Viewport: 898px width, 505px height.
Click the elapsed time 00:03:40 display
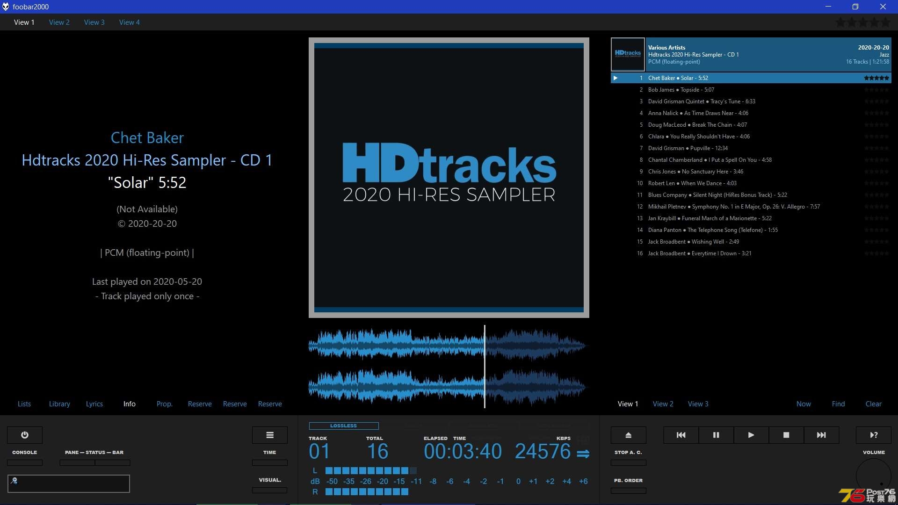(x=463, y=452)
